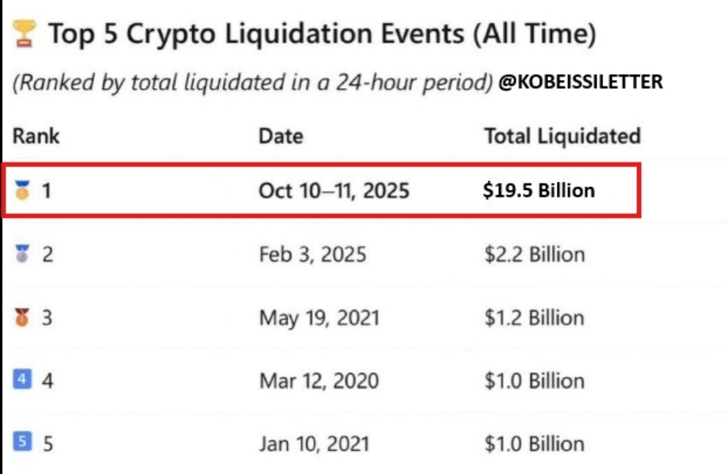Screen dimensions: 728x474
Task: Select the $19.5 Billion amount
Action: coord(539,191)
